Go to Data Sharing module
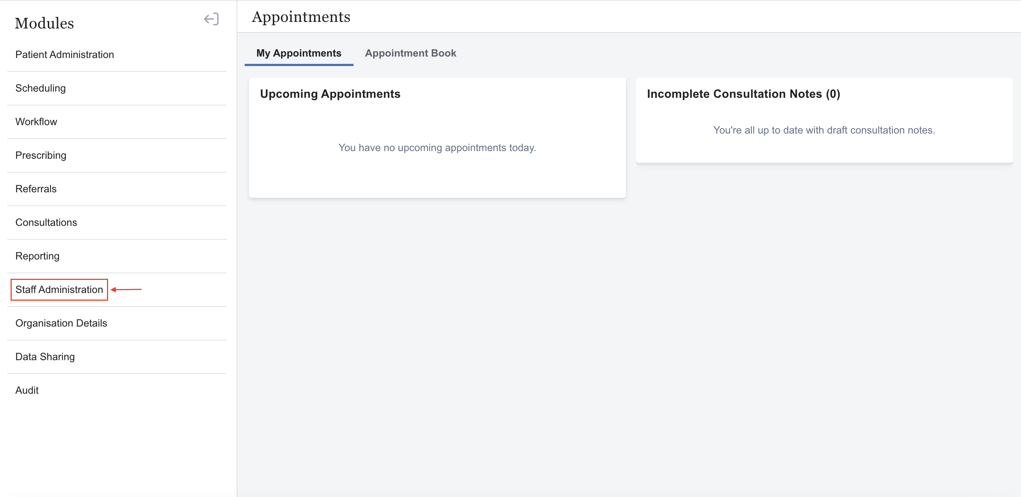The height and width of the screenshot is (497, 1021). [45, 357]
